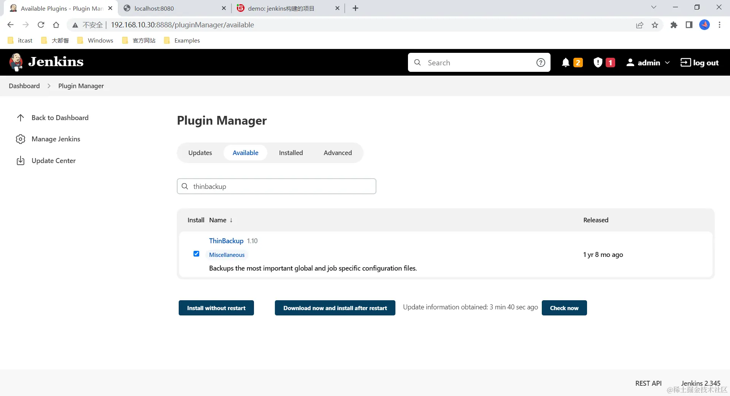Image resolution: width=730 pixels, height=396 pixels.
Task: Open the Windows bookmark folder
Action: (x=95, y=40)
